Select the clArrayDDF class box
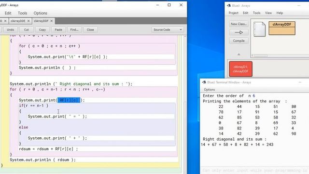This screenshot has height=174, width=309. point(282,28)
